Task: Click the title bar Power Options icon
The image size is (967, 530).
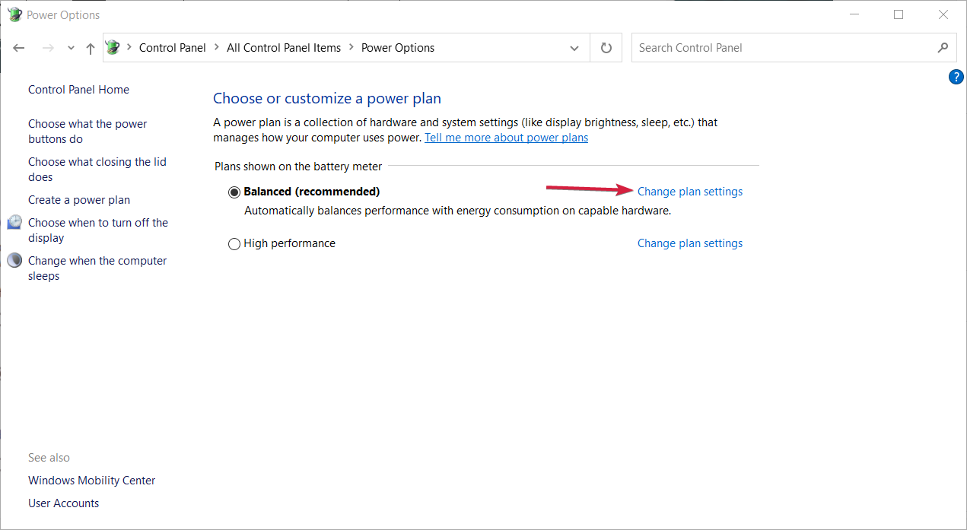Action: tap(14, 14)
